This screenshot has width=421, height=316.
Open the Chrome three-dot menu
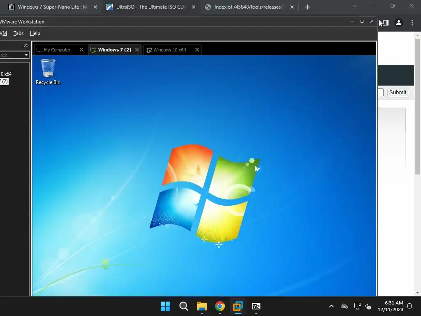[x=412, y=23]
